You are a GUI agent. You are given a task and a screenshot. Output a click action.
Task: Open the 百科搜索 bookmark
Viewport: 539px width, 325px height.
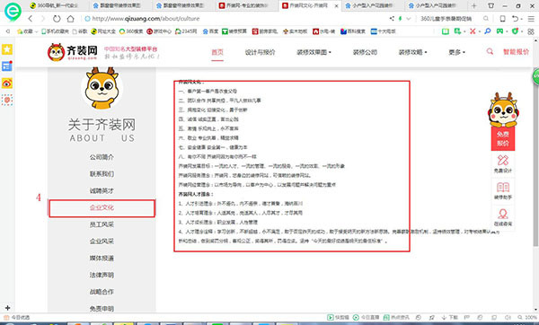(353, 31)
